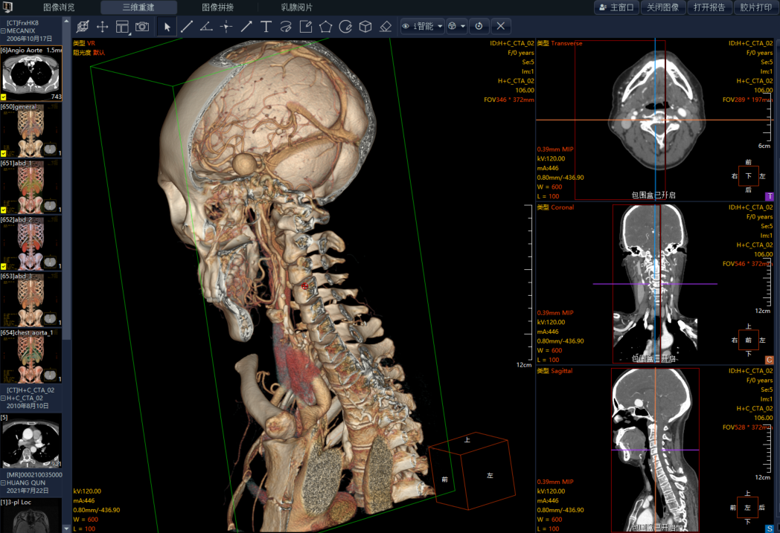Collapse the MECANIX patient study tree
The width and height of the screenshot is (780, 533).
pos(3,31)
